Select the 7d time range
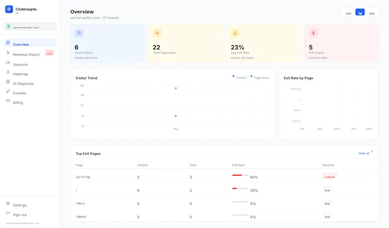 tap(360, 13)
